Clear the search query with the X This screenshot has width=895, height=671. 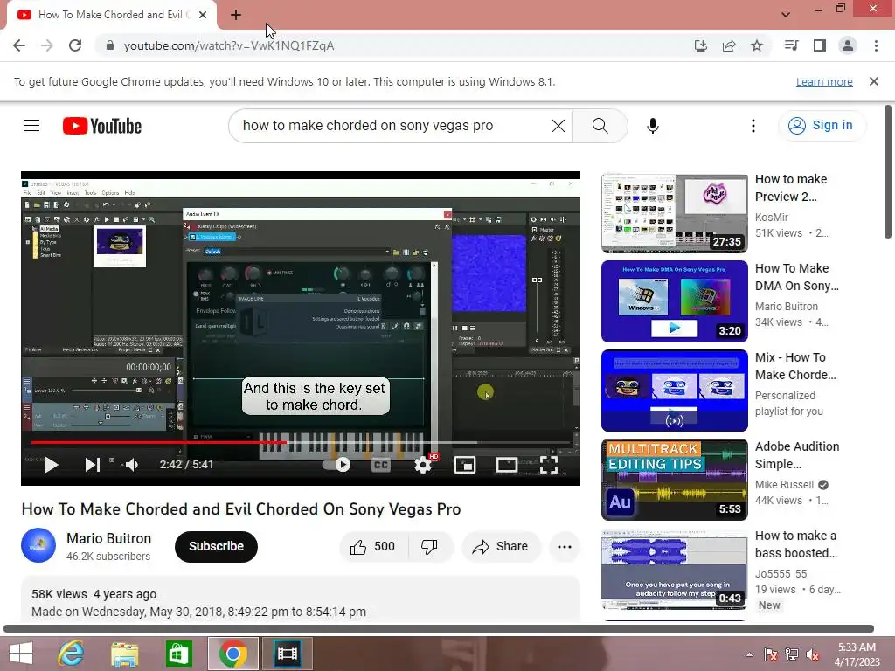(x=559, y=126)
